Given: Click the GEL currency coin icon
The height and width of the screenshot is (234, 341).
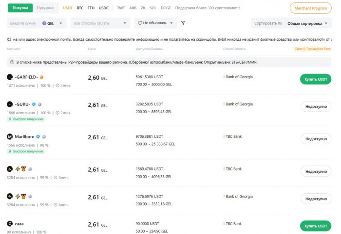Looking at the screenshot, I should point(44,23).
